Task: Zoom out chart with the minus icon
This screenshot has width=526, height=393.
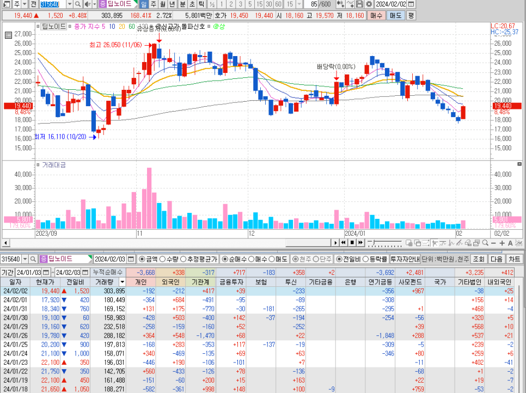Action: 493,243
